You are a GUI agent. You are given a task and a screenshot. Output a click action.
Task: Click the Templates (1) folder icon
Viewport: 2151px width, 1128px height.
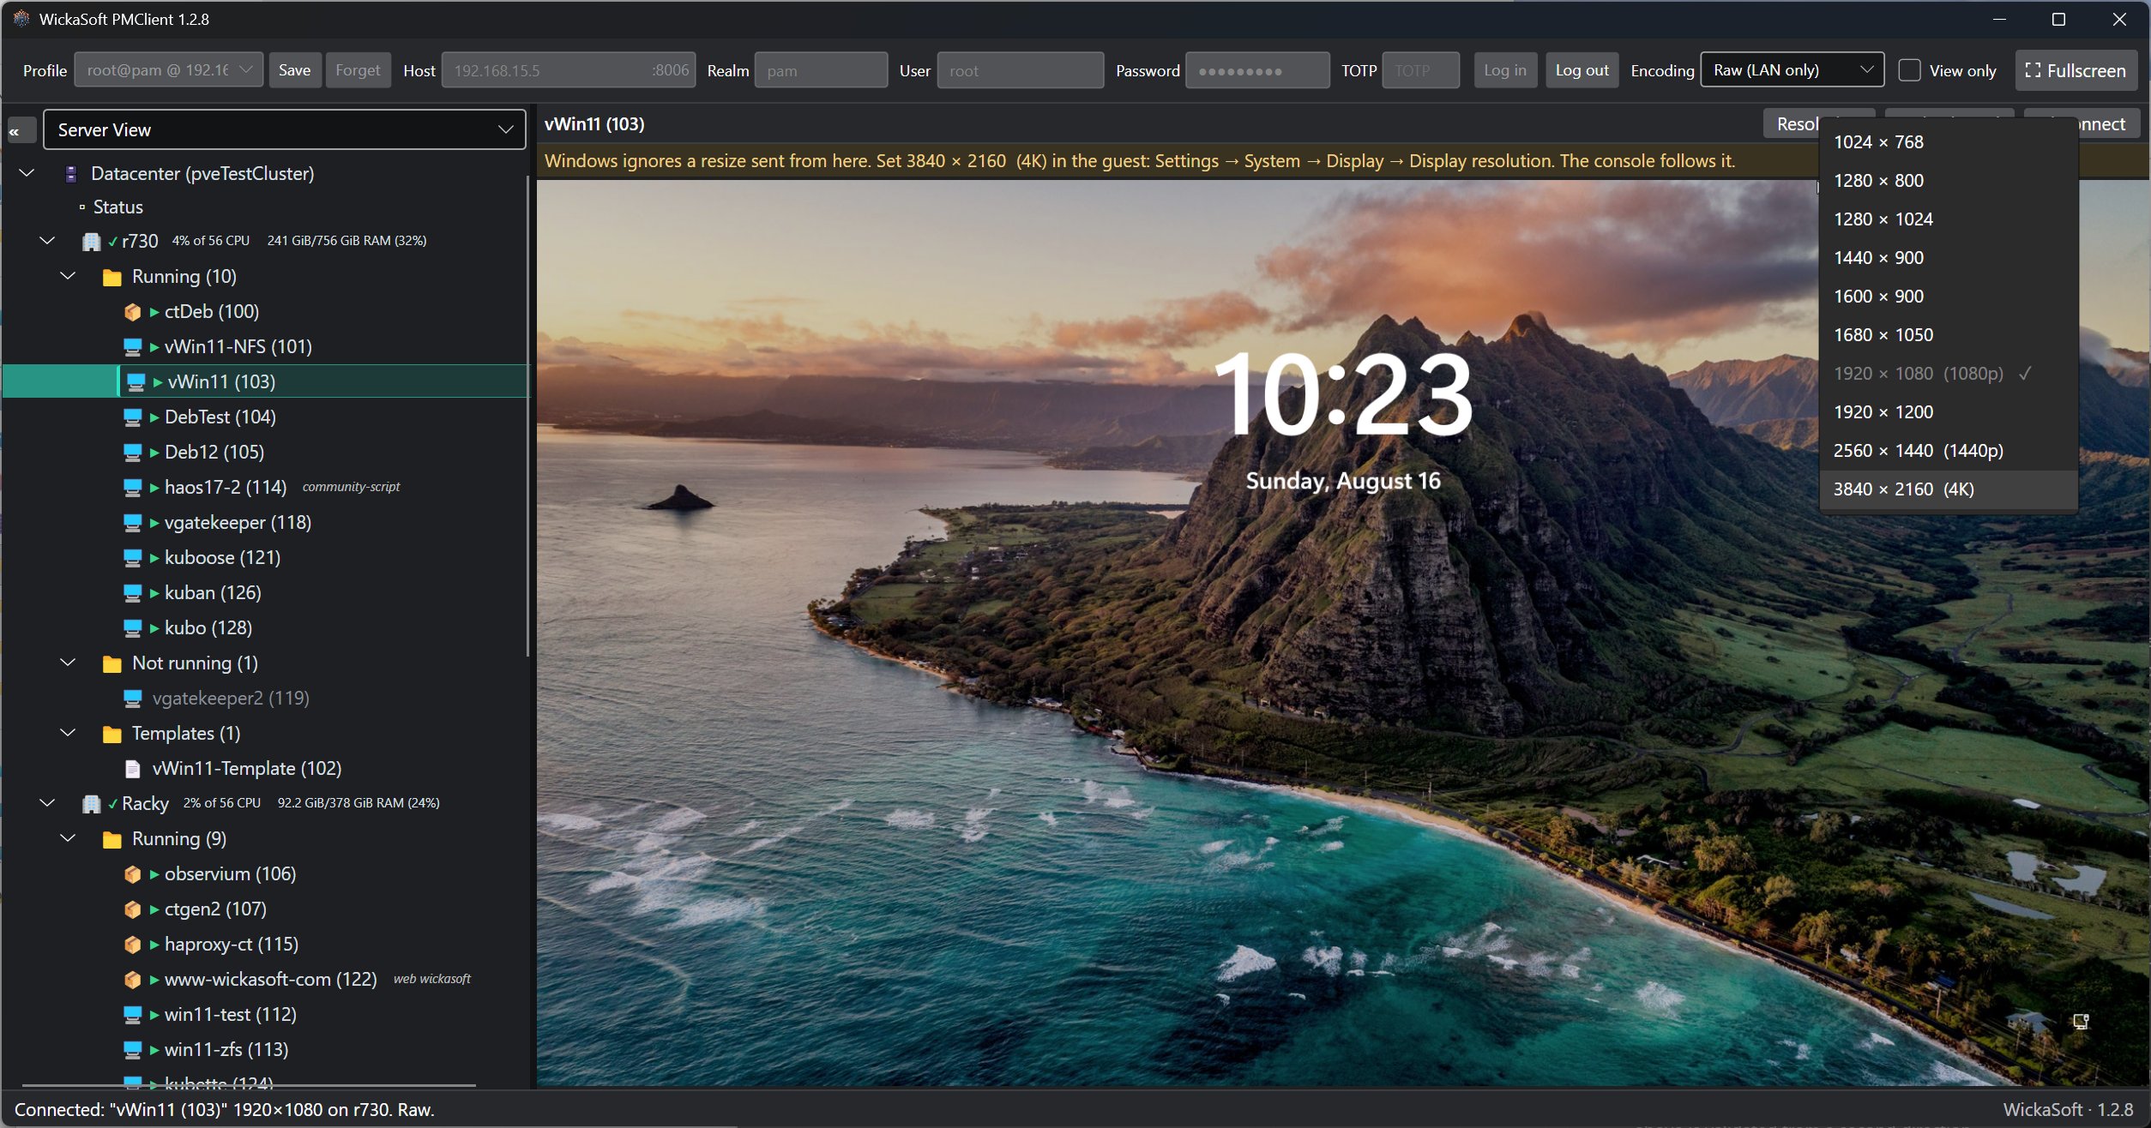[111, 734]
